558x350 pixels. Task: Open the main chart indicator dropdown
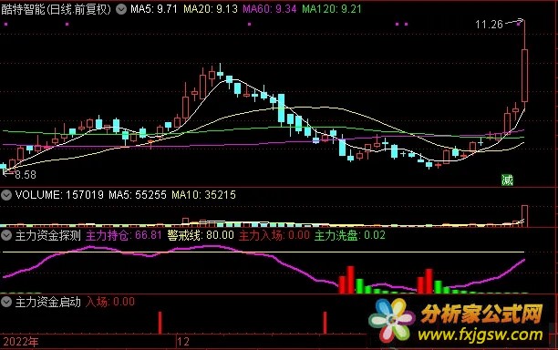point(121,9)
